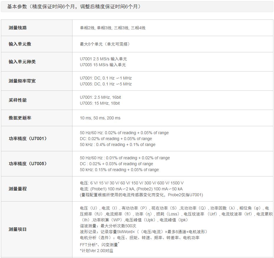Click the 采样性能 row label

(x=18, y=100)
